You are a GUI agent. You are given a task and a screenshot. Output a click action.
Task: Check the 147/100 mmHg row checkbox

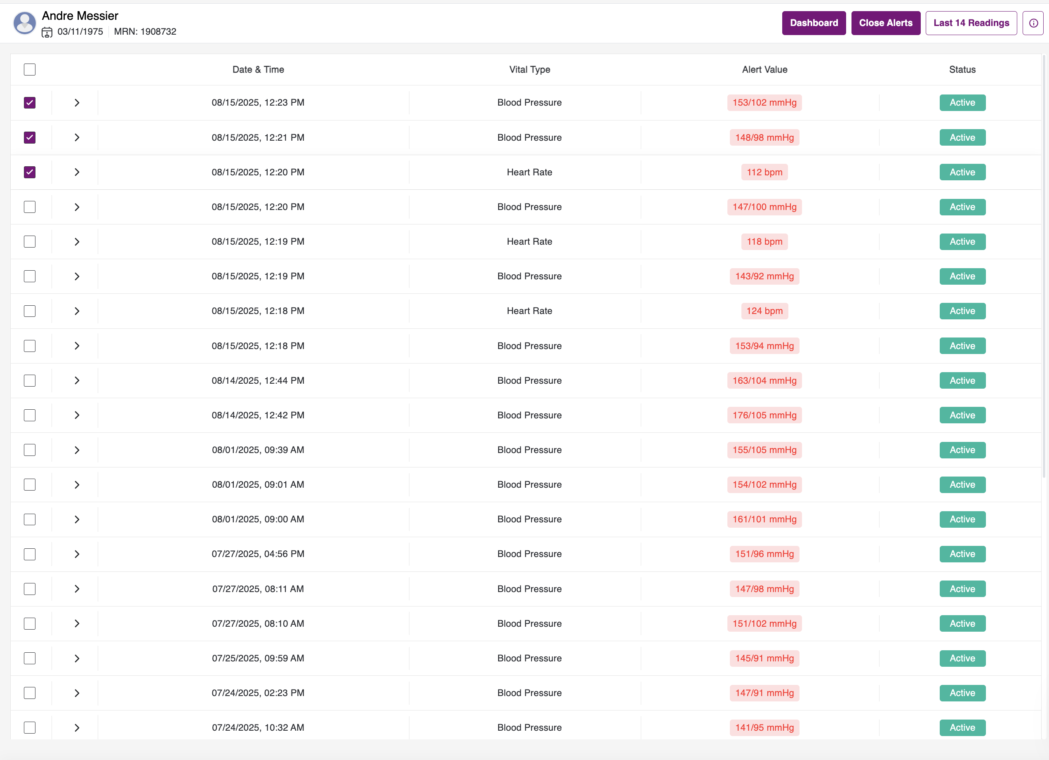pos(30,207)
